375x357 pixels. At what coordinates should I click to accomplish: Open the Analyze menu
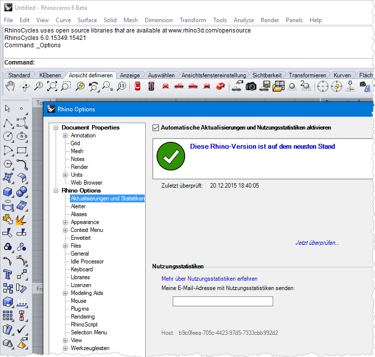pos(244,20)
